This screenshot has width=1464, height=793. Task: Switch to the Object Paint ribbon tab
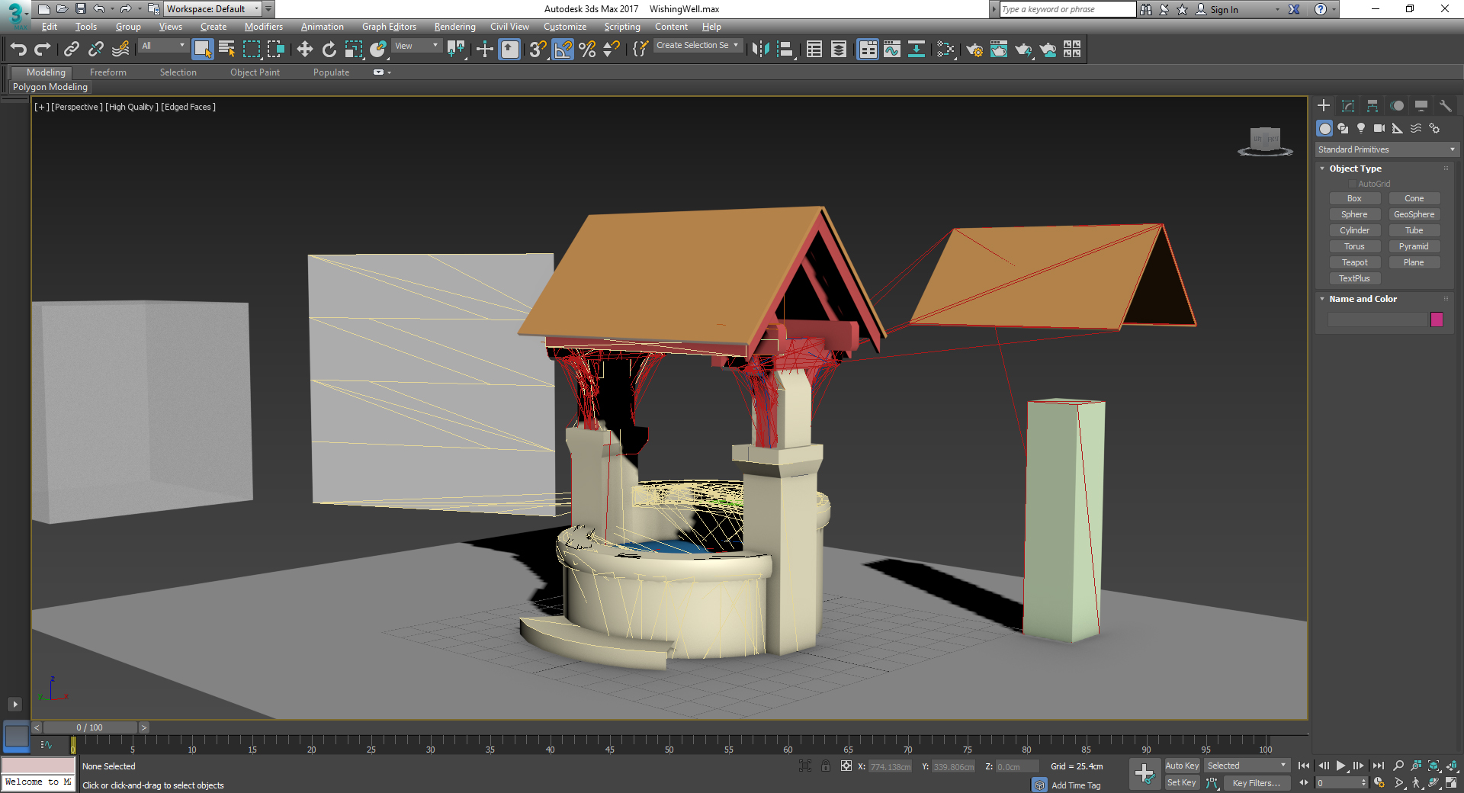(255, 72)
